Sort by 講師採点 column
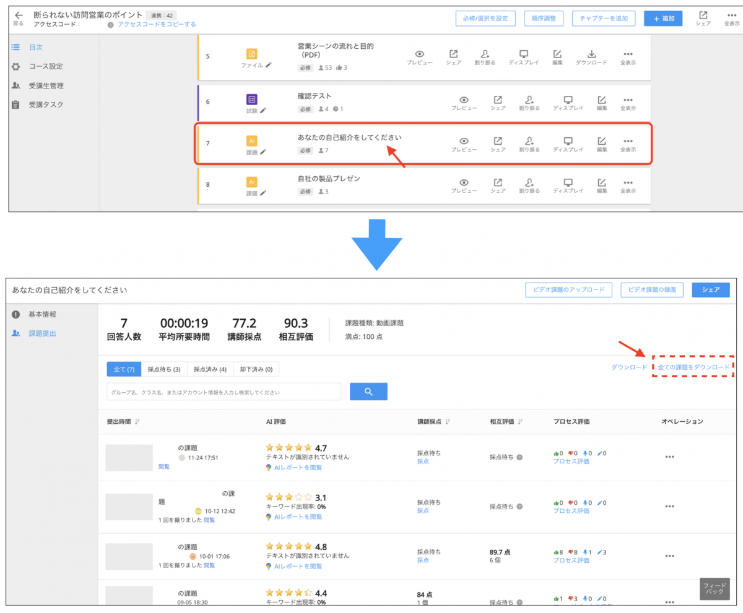 [x=447, y=422]
